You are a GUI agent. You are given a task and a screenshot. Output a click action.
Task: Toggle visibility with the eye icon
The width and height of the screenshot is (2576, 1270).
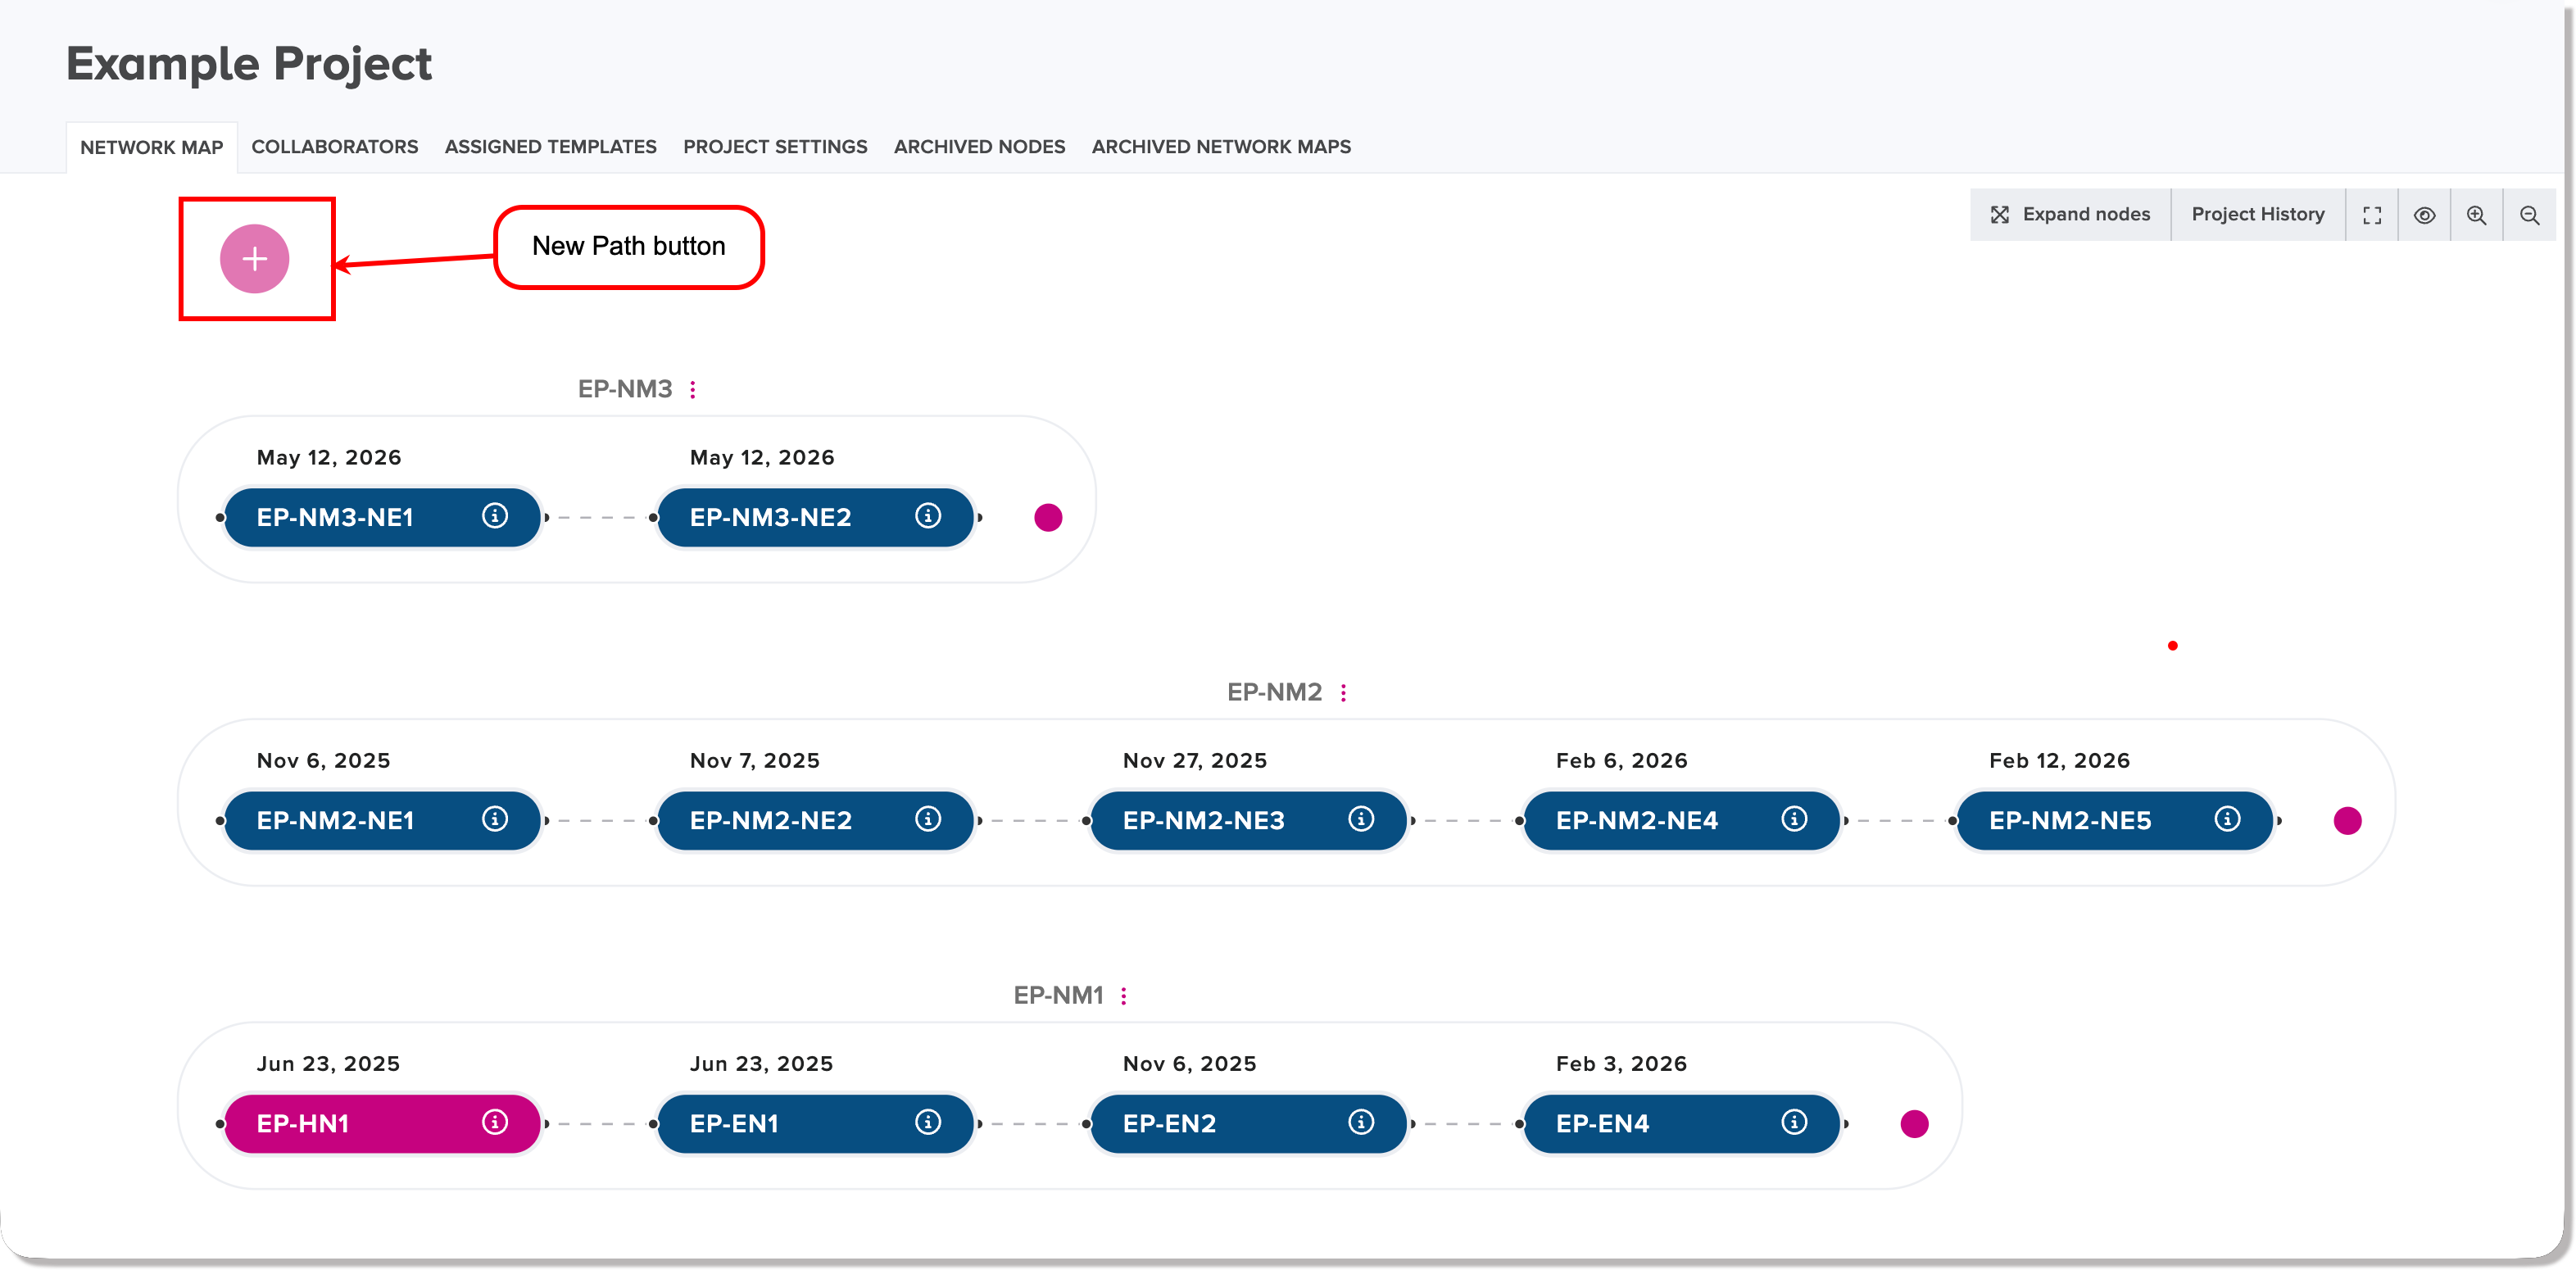(2424, 215)
